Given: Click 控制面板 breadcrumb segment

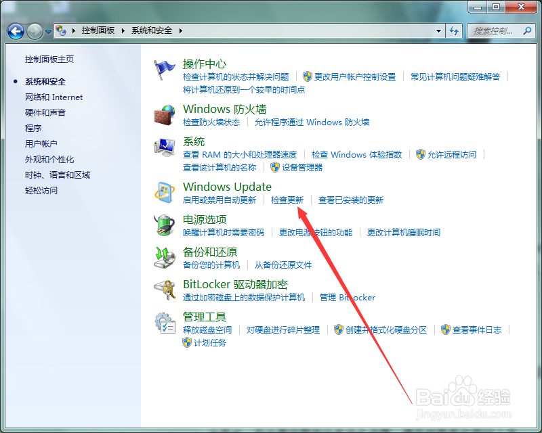Looking at the screenshot, I should 98,30.
